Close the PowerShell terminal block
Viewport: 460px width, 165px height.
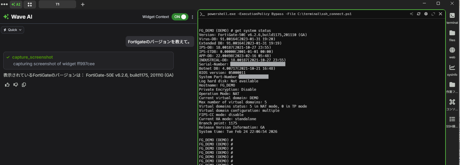coord(440,14)
